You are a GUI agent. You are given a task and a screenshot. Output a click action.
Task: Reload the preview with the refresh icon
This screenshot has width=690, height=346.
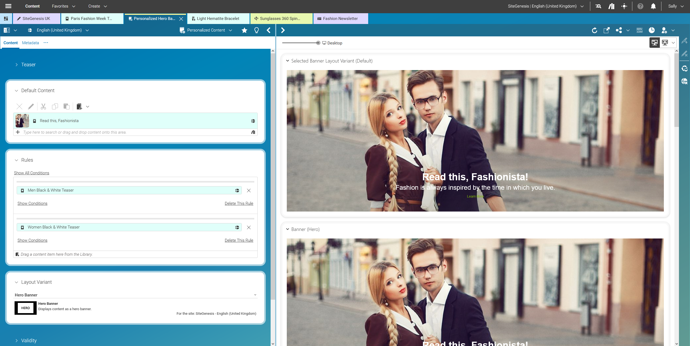[x=595, y=30]
